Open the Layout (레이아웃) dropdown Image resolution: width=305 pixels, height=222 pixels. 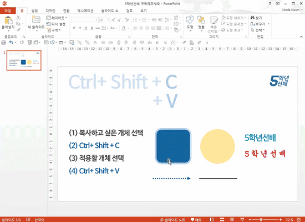click(57, 18)
